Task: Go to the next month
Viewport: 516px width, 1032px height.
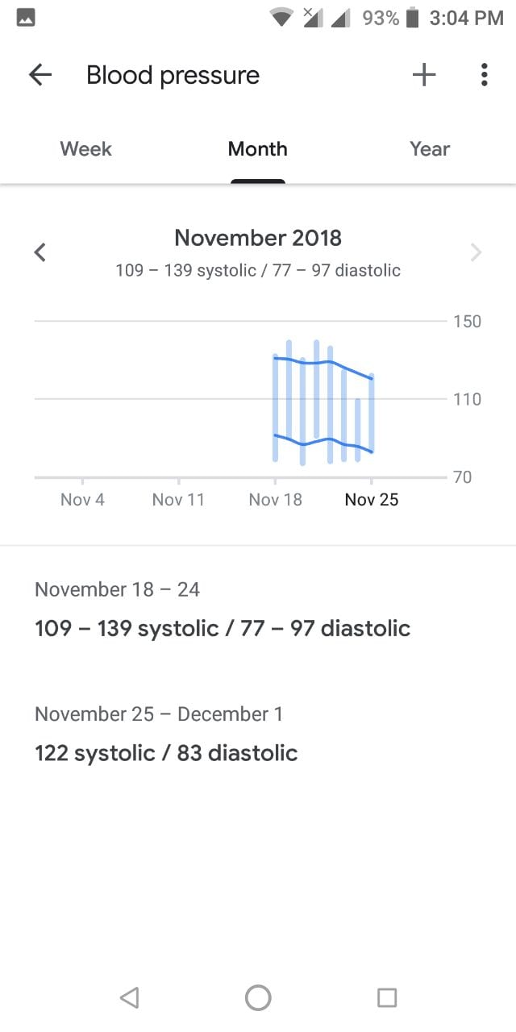Action: tap(476, 252)
